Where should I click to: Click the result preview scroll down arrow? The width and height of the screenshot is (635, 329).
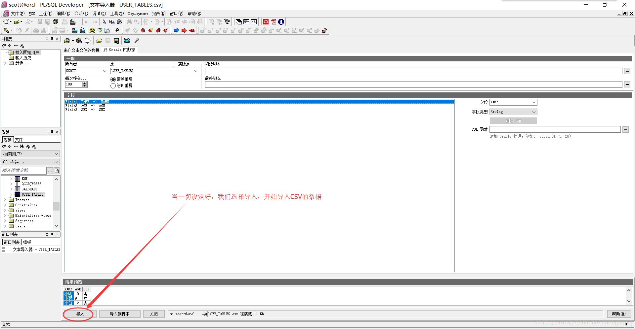629,301
